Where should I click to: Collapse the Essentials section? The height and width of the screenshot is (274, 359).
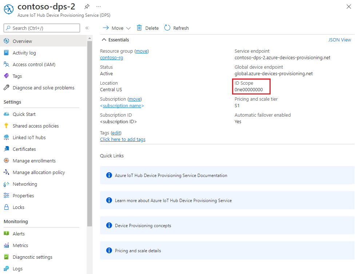pyautogui.click(x=104, y=40)
